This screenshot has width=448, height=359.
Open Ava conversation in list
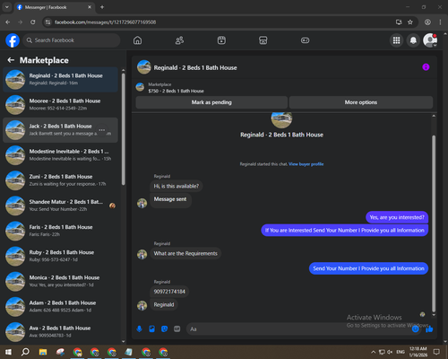point(60,332)
